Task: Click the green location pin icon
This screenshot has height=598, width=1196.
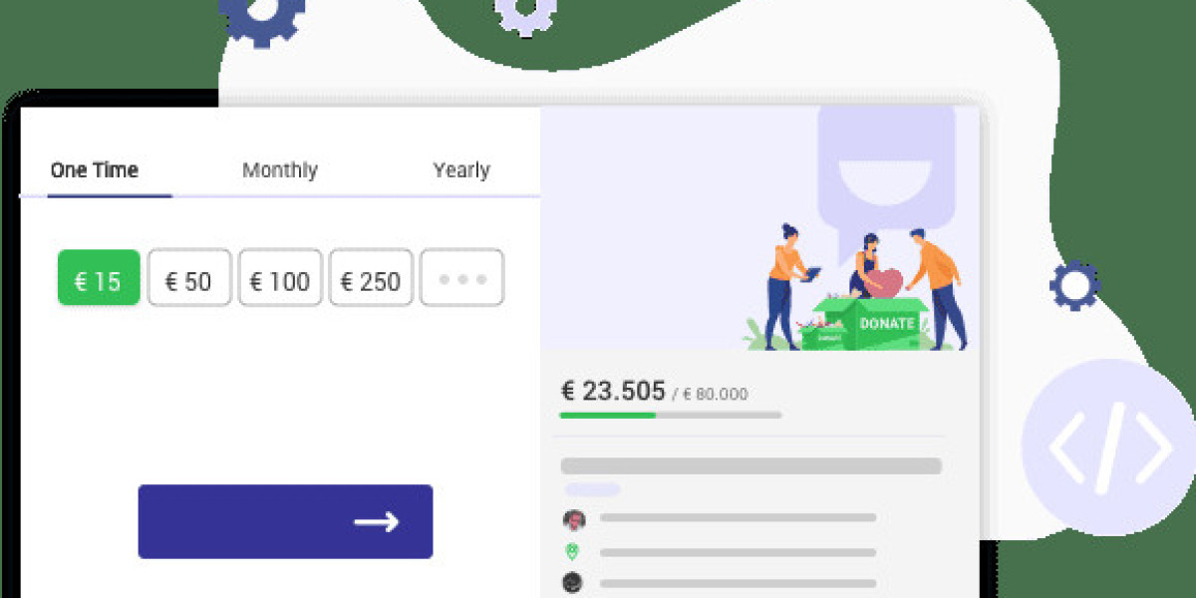Action: (572, 551)
